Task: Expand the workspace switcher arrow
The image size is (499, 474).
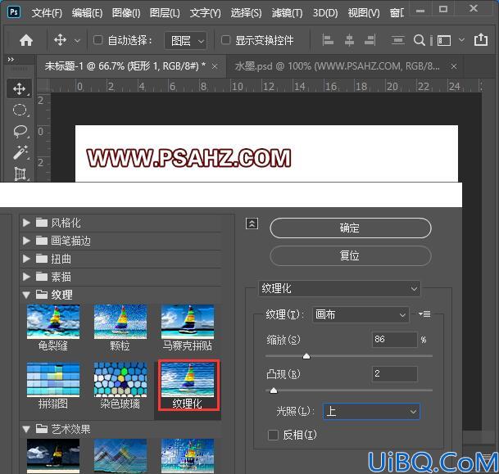Action: pos(461,40)
